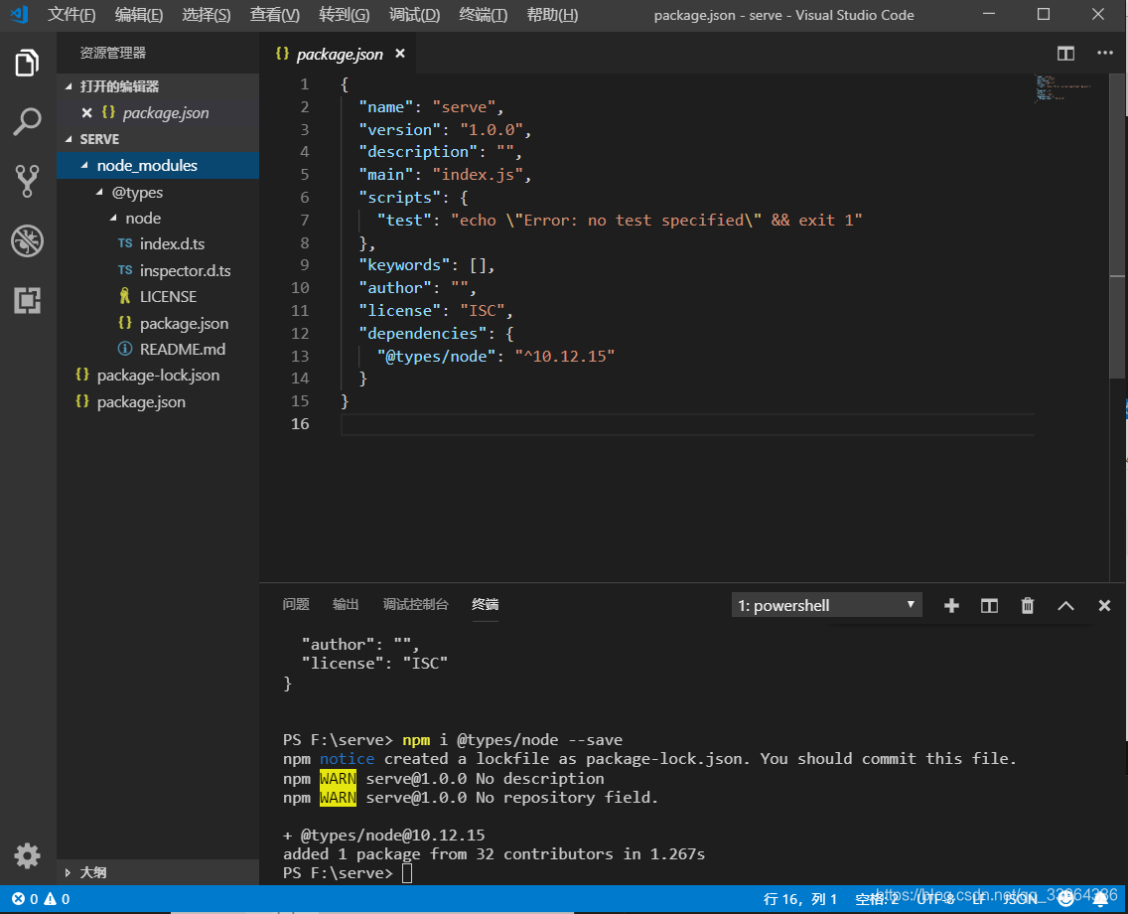Click the VS Code logo in title bar
This screenshot has width=1128, height=914.
pos(20,14)
